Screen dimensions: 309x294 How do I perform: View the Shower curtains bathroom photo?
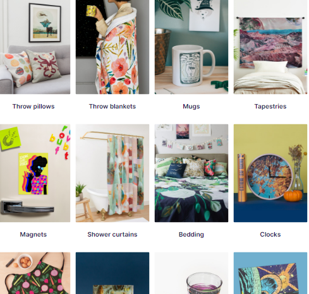112,173
